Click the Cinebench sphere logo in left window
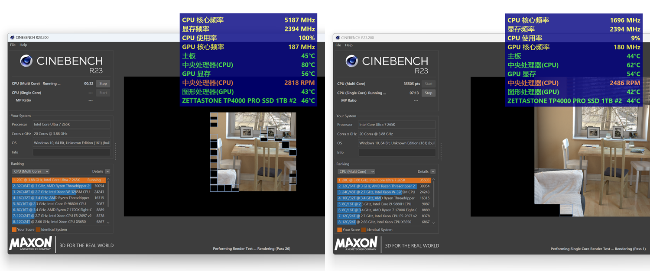Image resolution: width=650 pixels, height=271 pixels. (x=26, y=61)
